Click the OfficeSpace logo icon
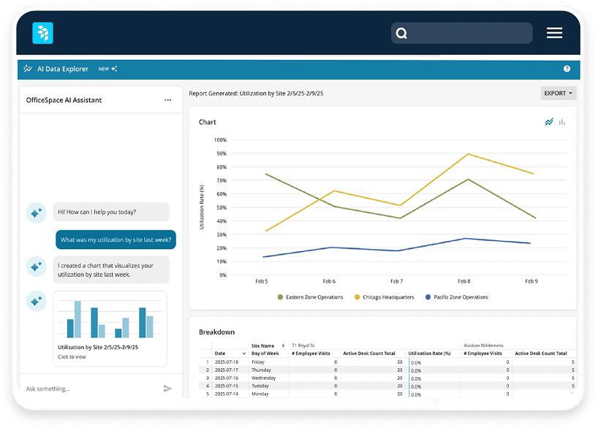Viewport: 598px width, 428px height. pos(42,33)
